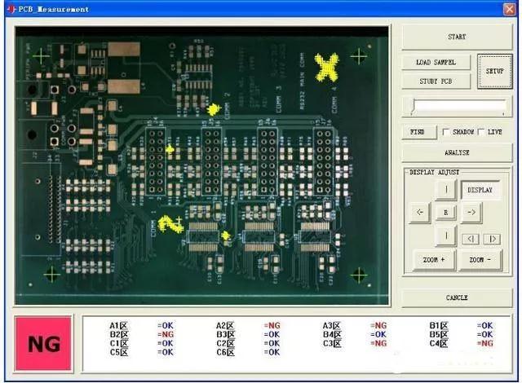
Task: Click the ZOOM - button
Action: (x=480, y=260)
